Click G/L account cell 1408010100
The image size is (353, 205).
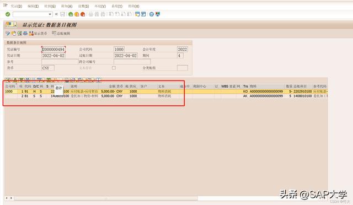click(303, 96)
